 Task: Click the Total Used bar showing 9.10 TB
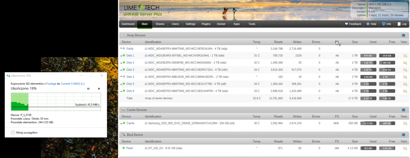368,99
